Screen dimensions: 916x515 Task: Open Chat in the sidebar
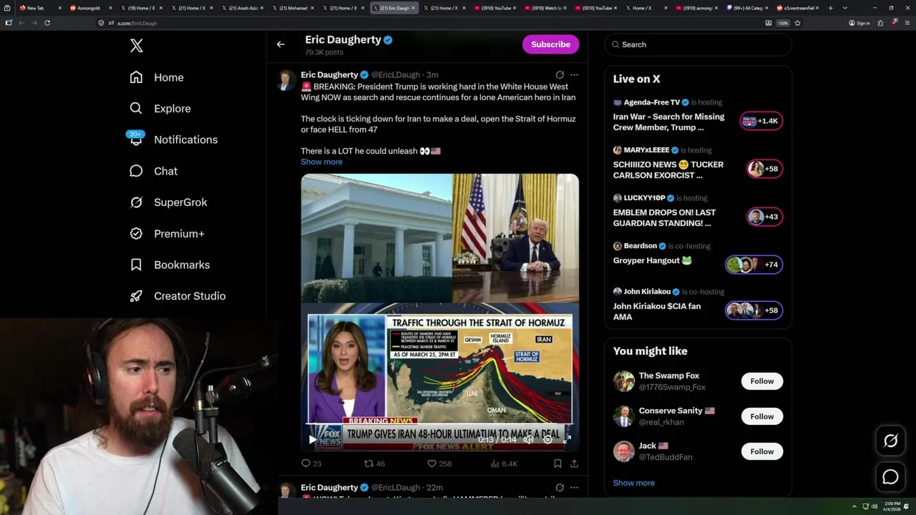[x=154, y=171]
